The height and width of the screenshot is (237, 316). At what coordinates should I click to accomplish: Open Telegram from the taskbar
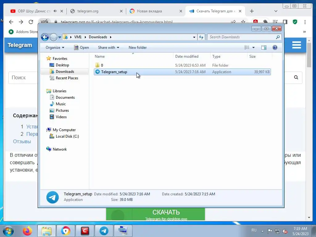coord(104,231)
